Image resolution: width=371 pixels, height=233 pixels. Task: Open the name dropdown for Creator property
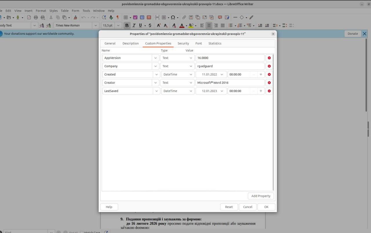click(x=156, y=83)
